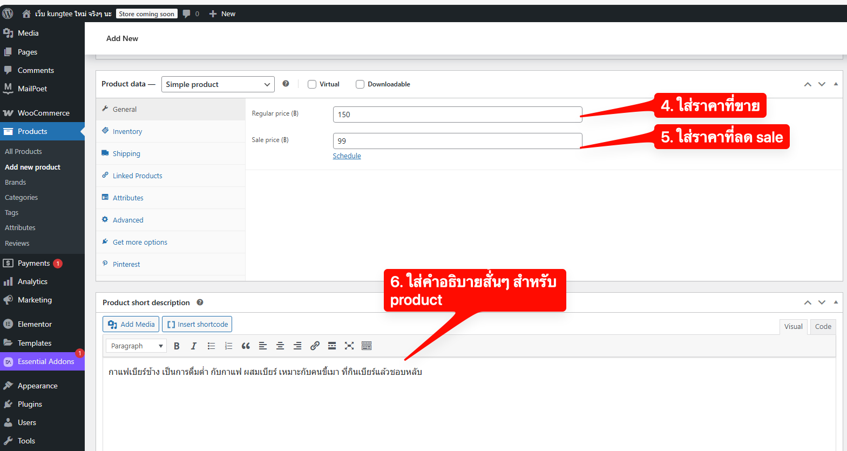Click the Regular price input field
This screenshot has width=847, height=451.
[457, 115]
